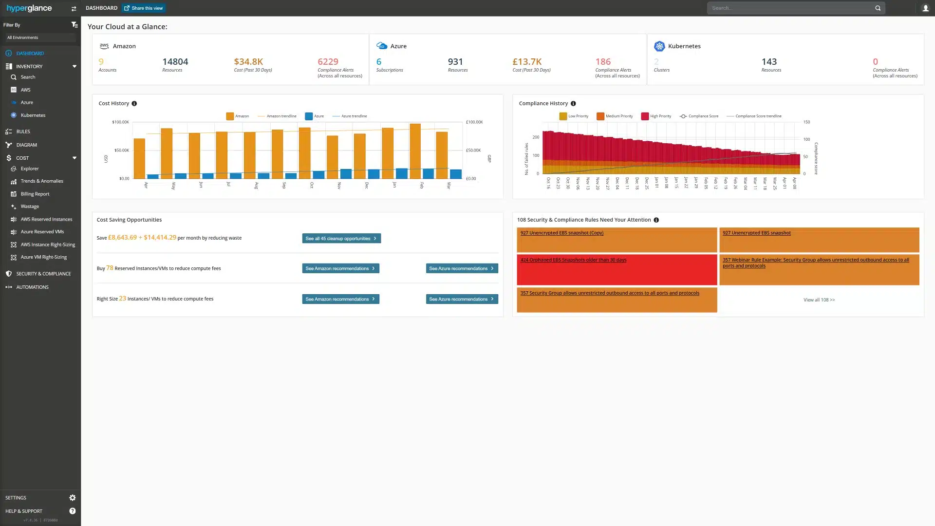935x526 pixels.
Task: Click the 6229 Amazon Compliance Alerts value
Action: 328,62
